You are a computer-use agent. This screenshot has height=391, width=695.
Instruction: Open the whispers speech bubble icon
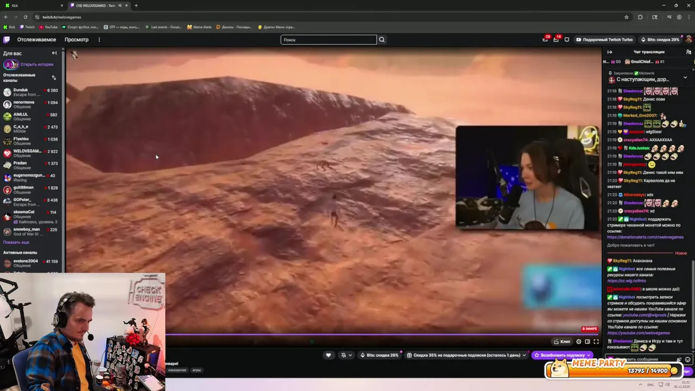tap(567, 40)
